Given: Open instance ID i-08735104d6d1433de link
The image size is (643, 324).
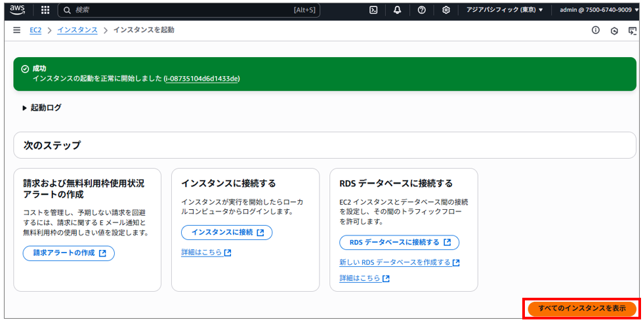Looking at the screenshot, I should click(x=201, y=78).
